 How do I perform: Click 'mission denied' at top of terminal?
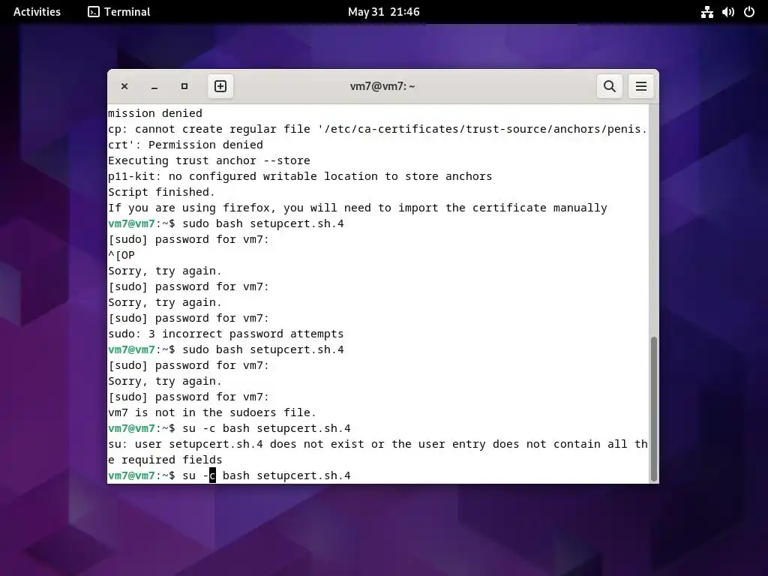(x=154, y=113)
